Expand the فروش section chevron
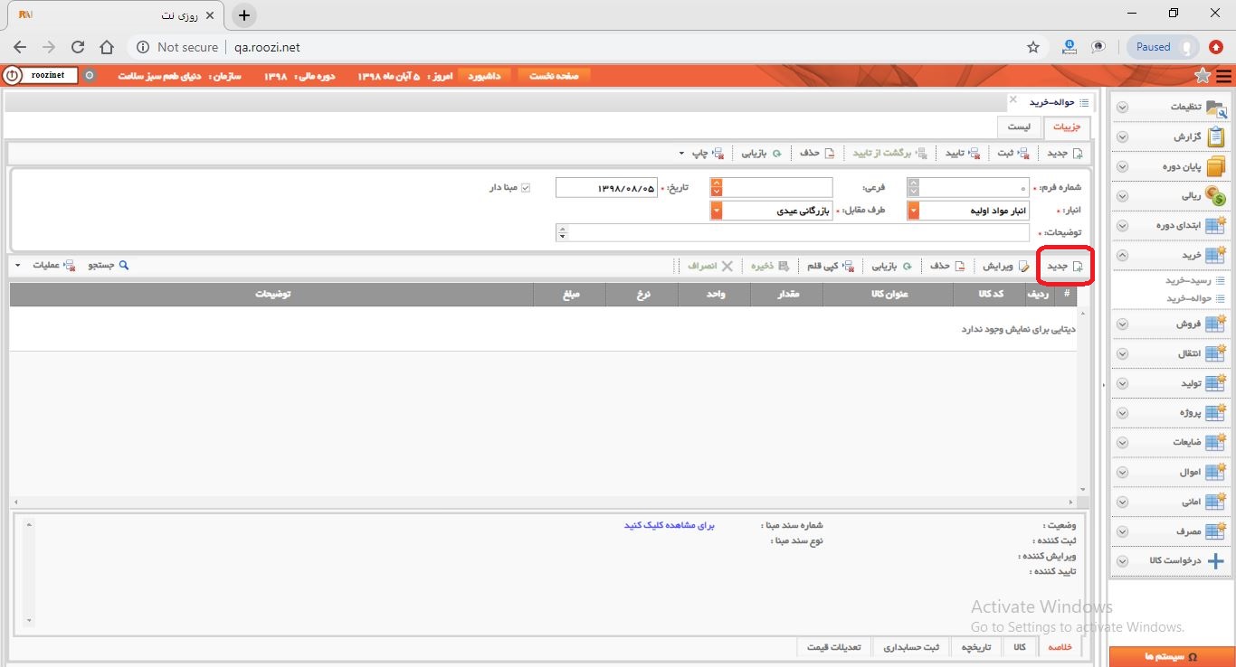 point(1122,324)
